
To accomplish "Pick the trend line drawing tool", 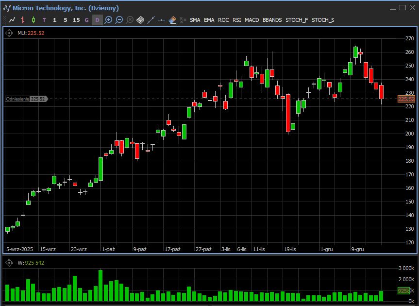I will [151, 20].
